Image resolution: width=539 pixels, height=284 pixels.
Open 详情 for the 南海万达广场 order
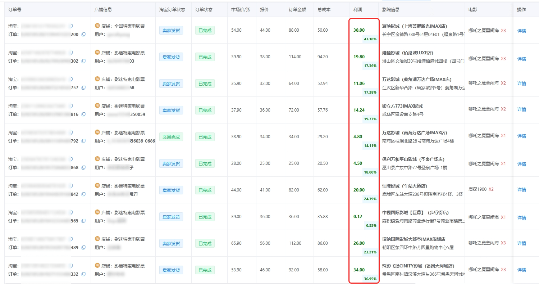point(521,136)
